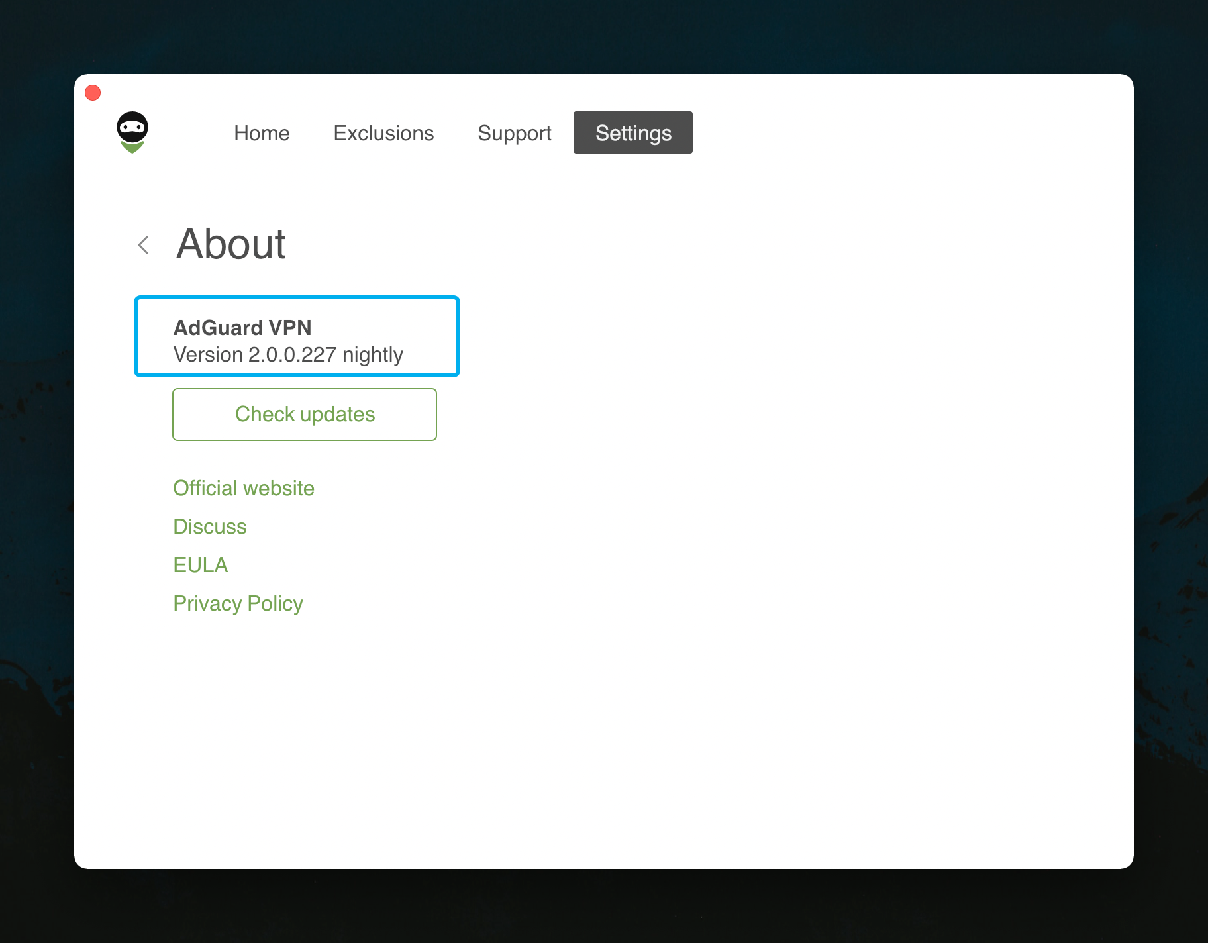This screenshot has width=1208, height=943.
Task: Go to the Support section
Action: [515, 133]
